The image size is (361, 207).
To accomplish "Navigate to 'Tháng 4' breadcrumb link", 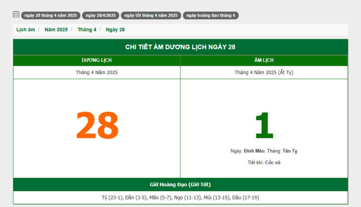I will [87, 29].
